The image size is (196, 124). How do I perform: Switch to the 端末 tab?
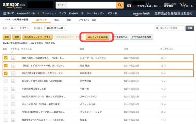(x=57, y=20)
